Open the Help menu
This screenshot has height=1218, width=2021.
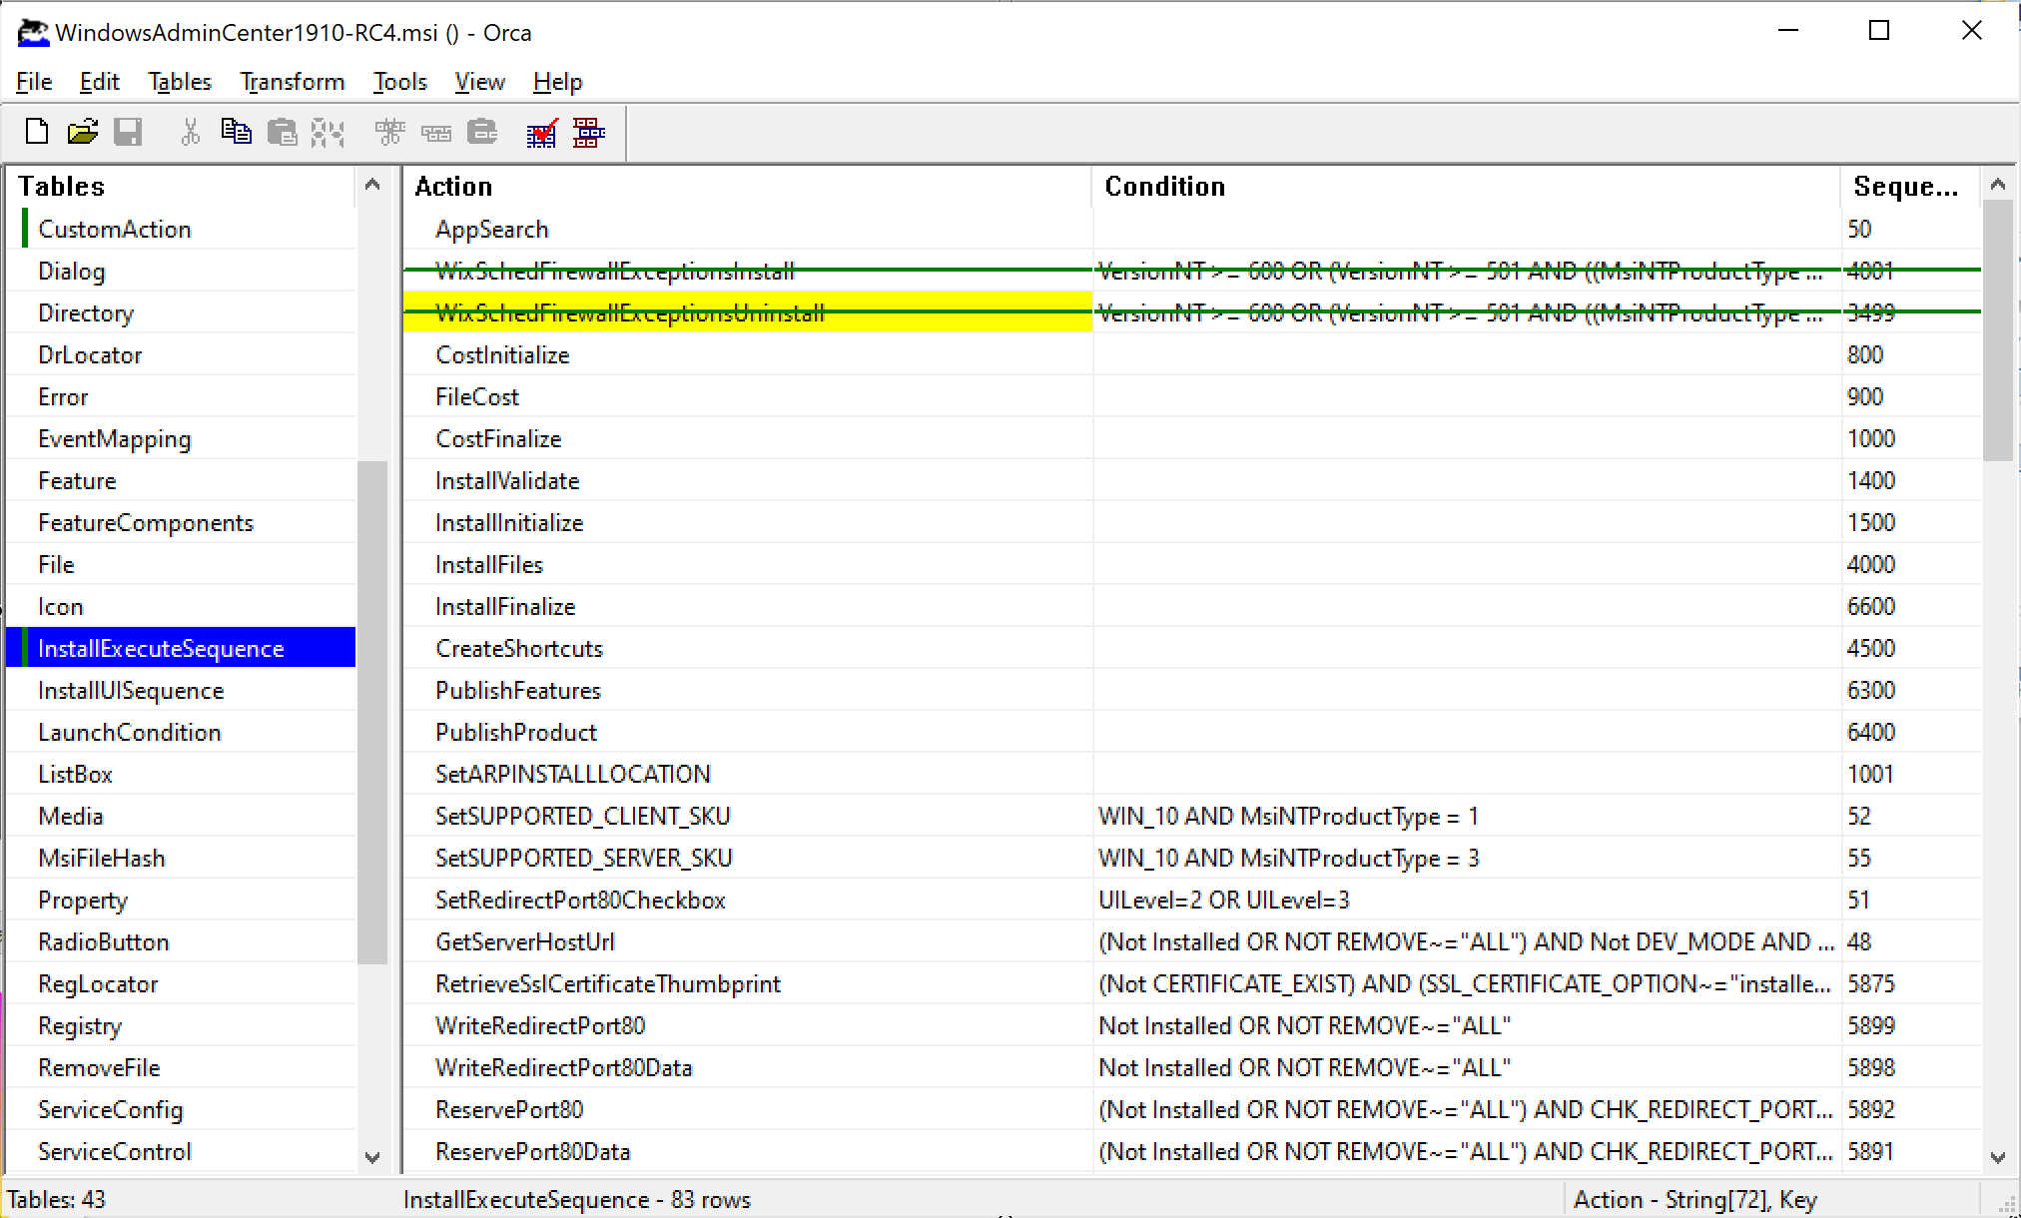pos(557,82)
